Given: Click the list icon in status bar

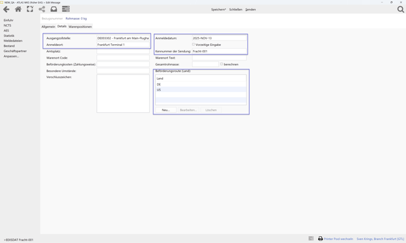Looking at the screenshot, I should [x=311, y=239].
